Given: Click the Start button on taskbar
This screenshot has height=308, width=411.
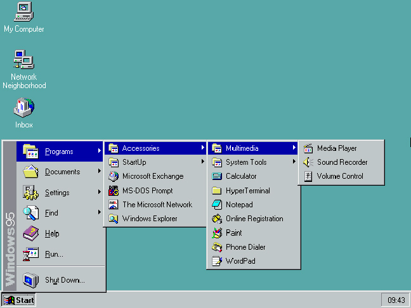Looking at the screenshot, I should pos(19,300).
